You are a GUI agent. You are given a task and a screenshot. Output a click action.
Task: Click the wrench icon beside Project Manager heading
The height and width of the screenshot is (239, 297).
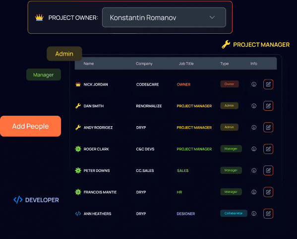[226, 45]
